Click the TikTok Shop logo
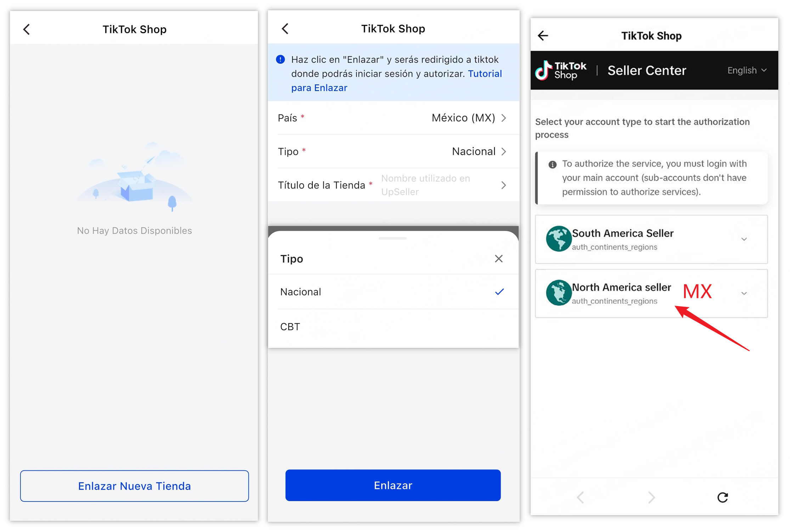This screenshot has height=530, width=790. [x=561, y=70]
